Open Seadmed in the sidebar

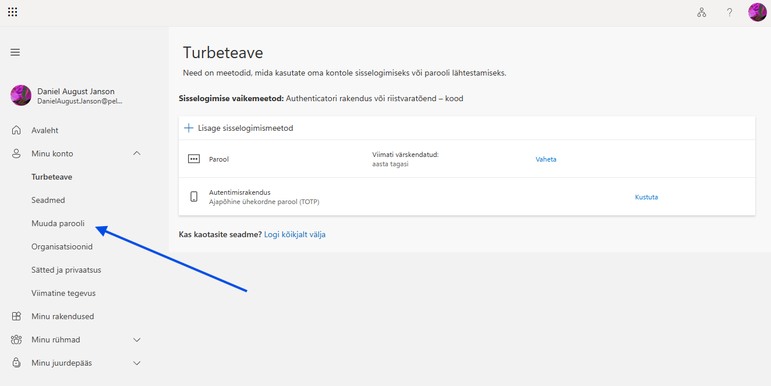(48, 200)
